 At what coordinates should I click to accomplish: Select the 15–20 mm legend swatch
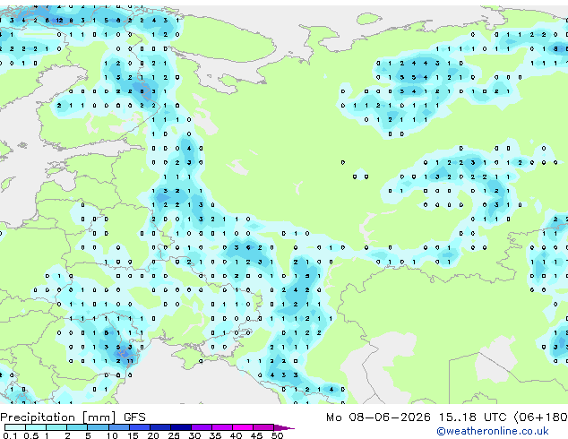tap(139, 427)
